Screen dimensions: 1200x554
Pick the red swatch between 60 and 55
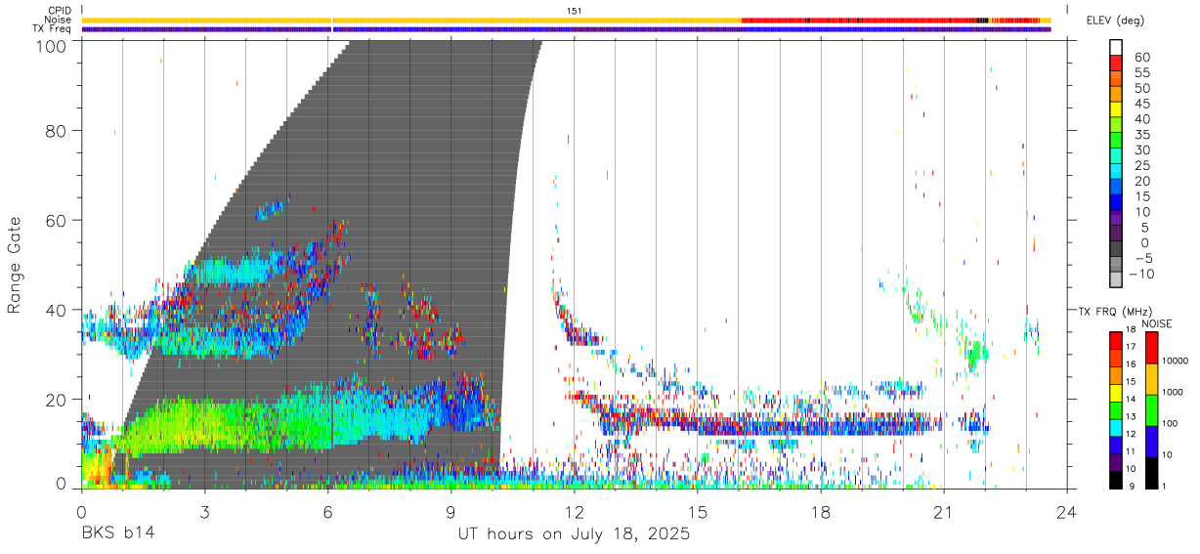[x=1116, y=63]
